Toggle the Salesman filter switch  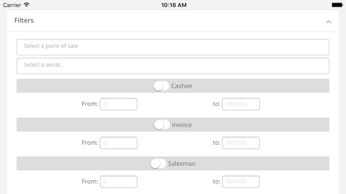pos(158,164)
